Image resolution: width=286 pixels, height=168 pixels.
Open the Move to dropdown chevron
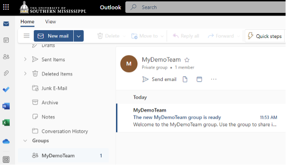(x=162, y=36)
